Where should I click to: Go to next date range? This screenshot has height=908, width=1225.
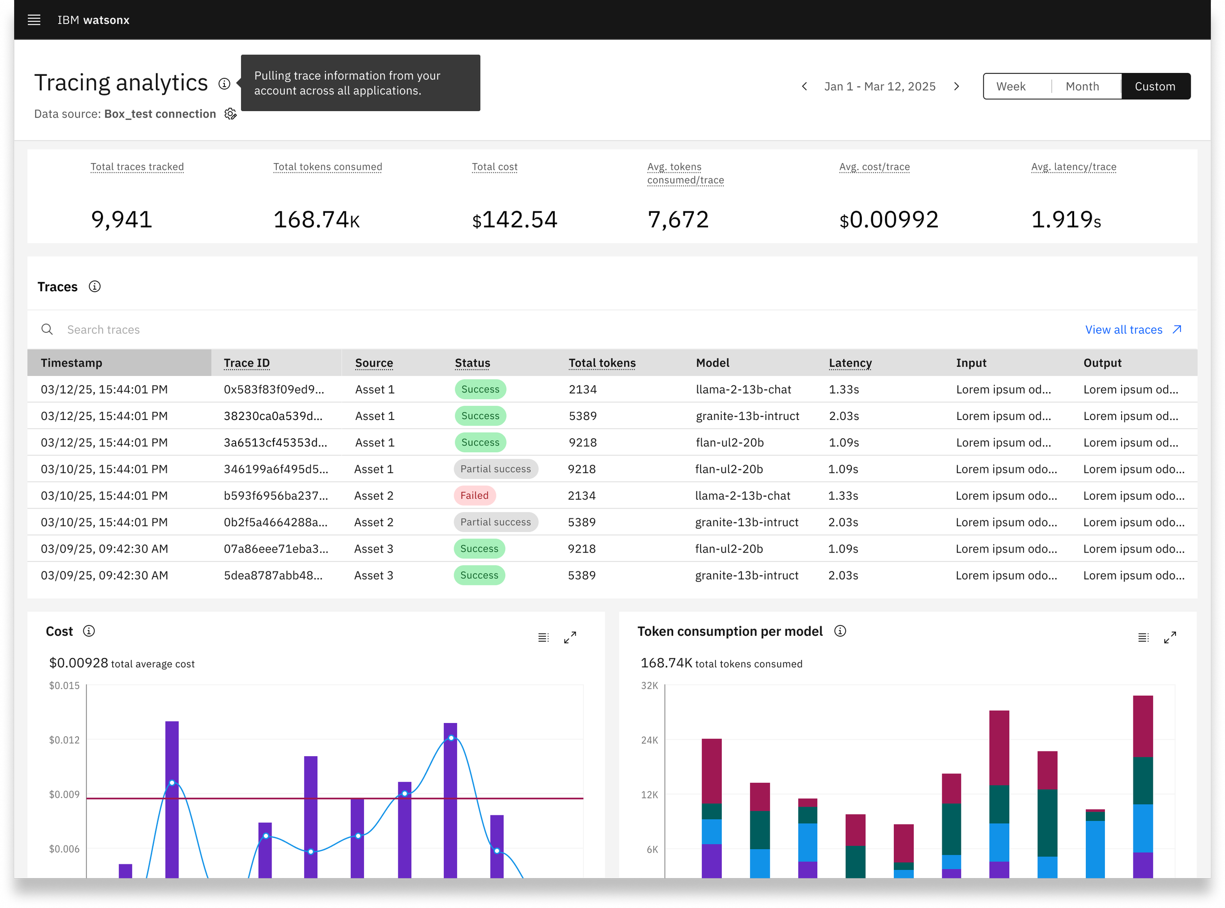click(x=957, y=86)
